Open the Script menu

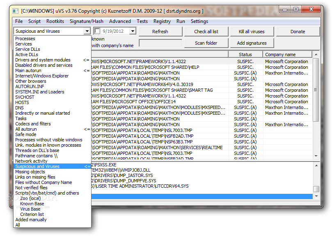[34, 21]
